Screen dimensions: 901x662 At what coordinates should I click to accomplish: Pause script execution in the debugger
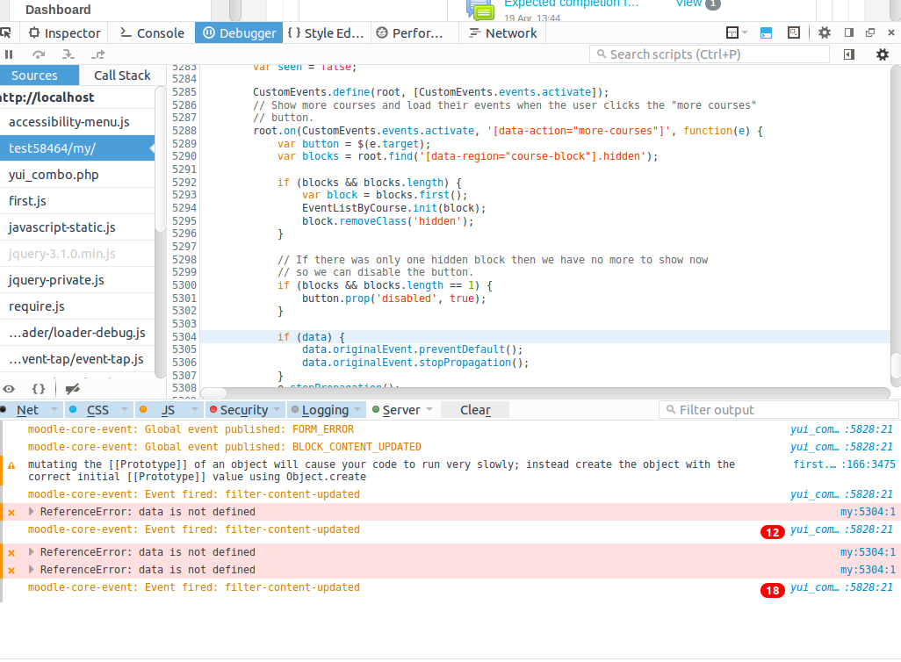pos(9,54)
